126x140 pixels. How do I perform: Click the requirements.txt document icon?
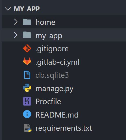[28, 128]
